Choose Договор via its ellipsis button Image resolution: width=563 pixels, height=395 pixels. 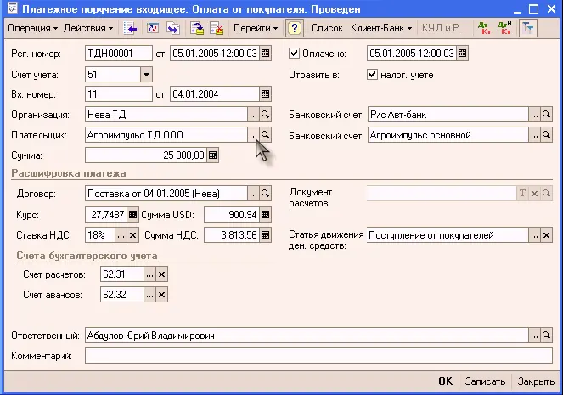254,194
